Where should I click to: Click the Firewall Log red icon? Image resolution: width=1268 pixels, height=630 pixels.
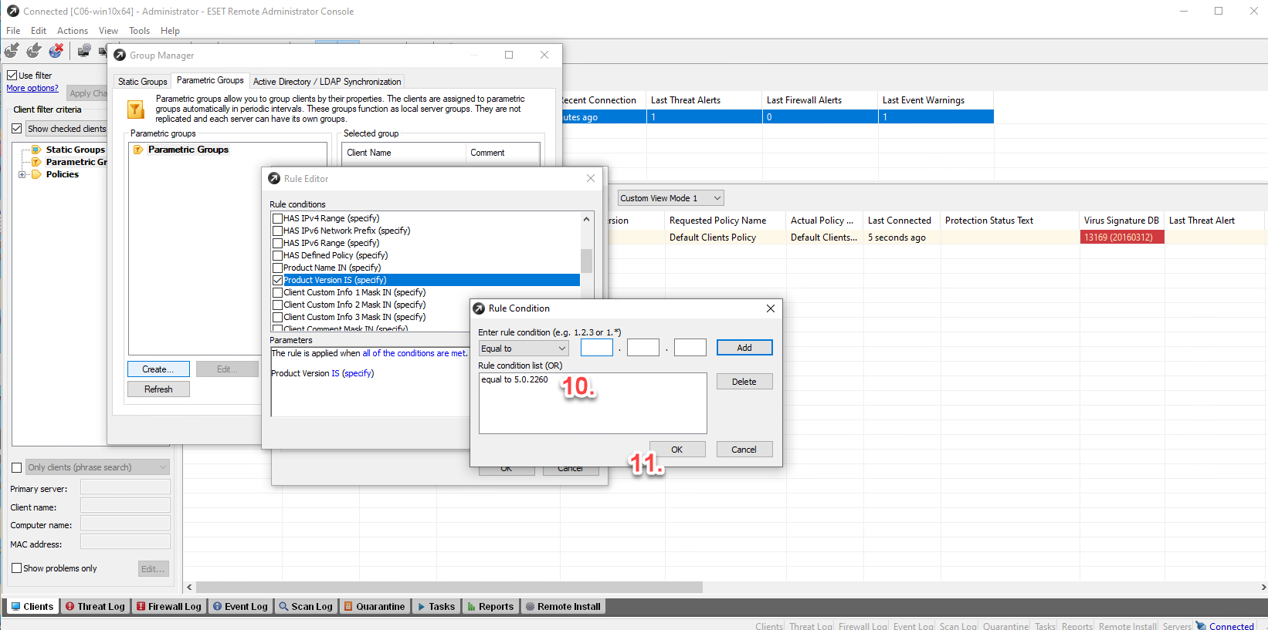click(x=141, y=607)
